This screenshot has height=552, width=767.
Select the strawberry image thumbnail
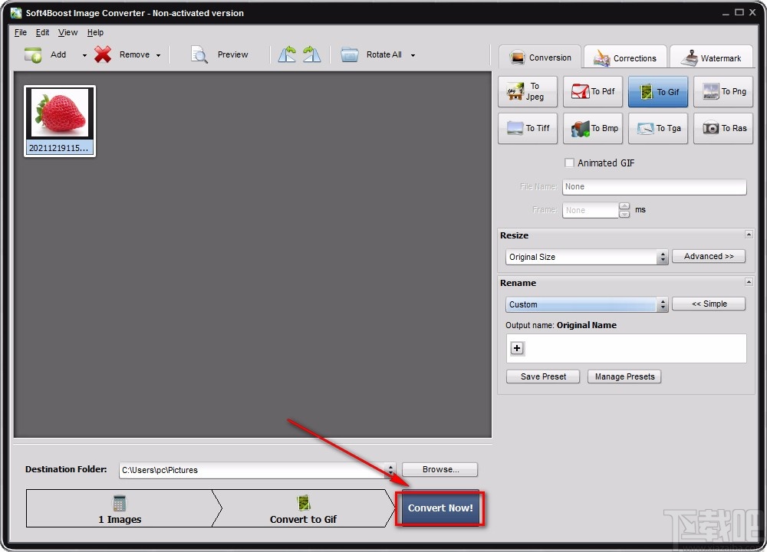60,121
